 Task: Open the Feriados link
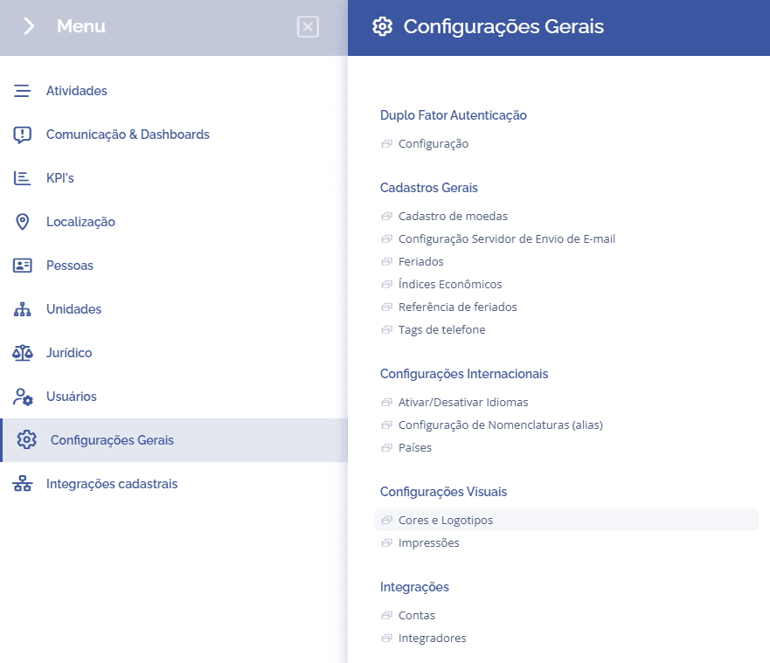pyautogui.click(x=421, y=261)
